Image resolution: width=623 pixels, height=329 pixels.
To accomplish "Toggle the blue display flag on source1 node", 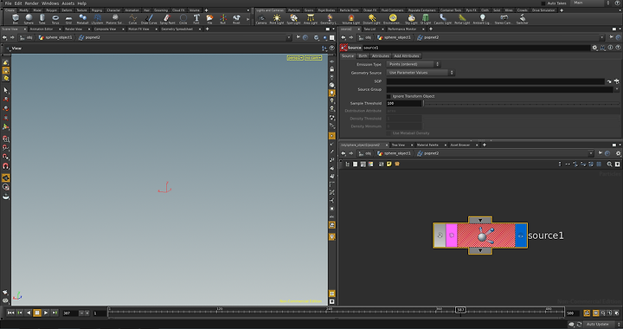I will 521,235.
